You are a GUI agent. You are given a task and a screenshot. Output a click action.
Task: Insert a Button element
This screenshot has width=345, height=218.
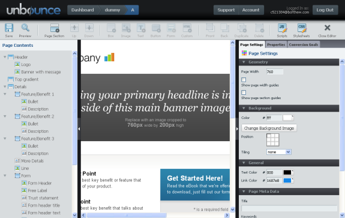(x=156, y=31)
